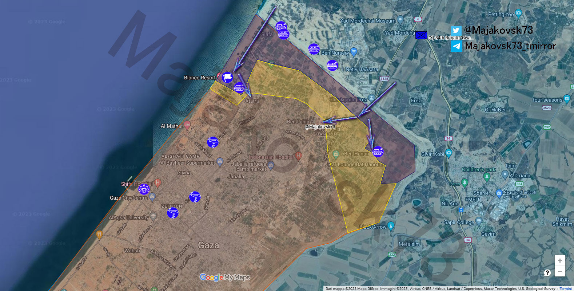
Task: Select the tank marker near Ben Nursery
Action: [314, 49]
